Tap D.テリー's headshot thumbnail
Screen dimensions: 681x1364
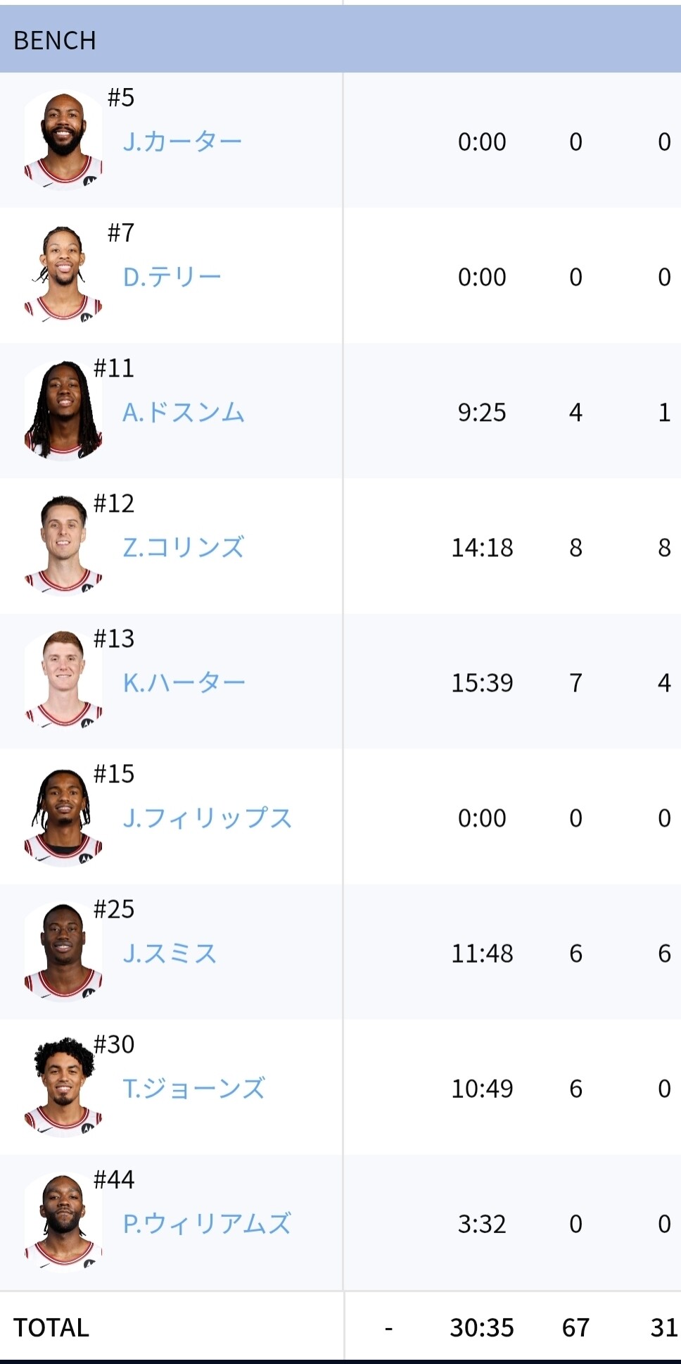pyautogui.click(x=63, y=275)
